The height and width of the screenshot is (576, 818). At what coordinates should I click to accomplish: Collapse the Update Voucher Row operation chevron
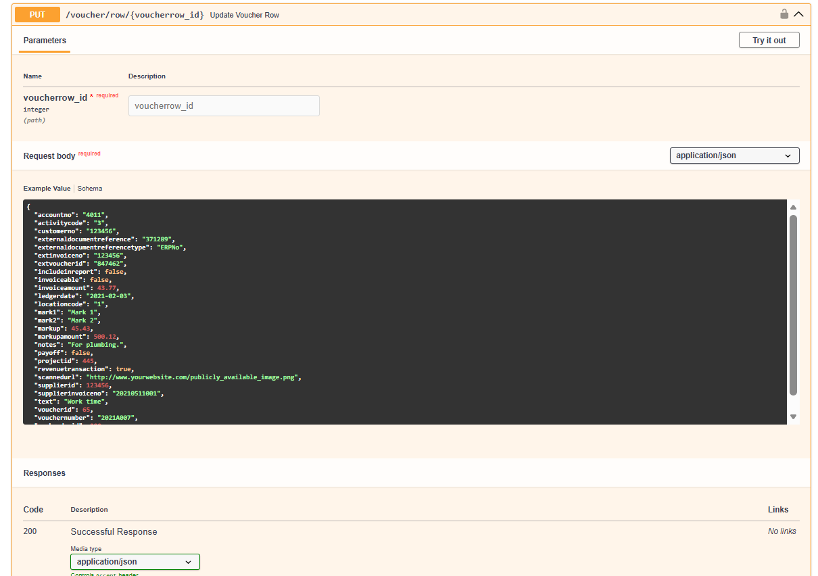click(799, 14)
